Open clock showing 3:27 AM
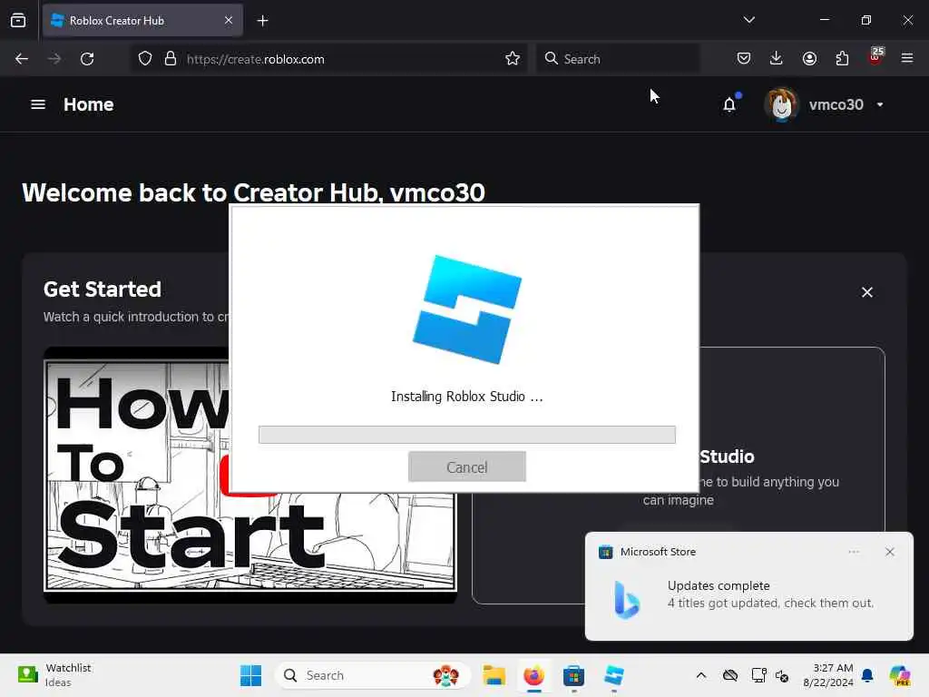 tap(827, 675)
